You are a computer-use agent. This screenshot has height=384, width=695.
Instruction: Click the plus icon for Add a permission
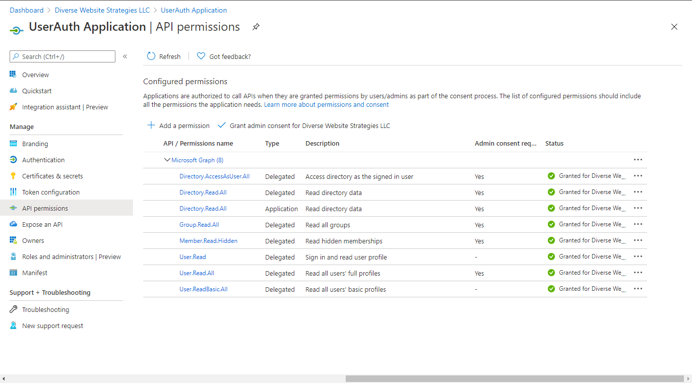coord(151,125)
